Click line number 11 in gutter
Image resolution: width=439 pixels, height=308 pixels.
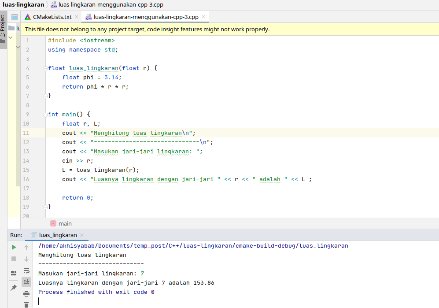tap(26, 133)
